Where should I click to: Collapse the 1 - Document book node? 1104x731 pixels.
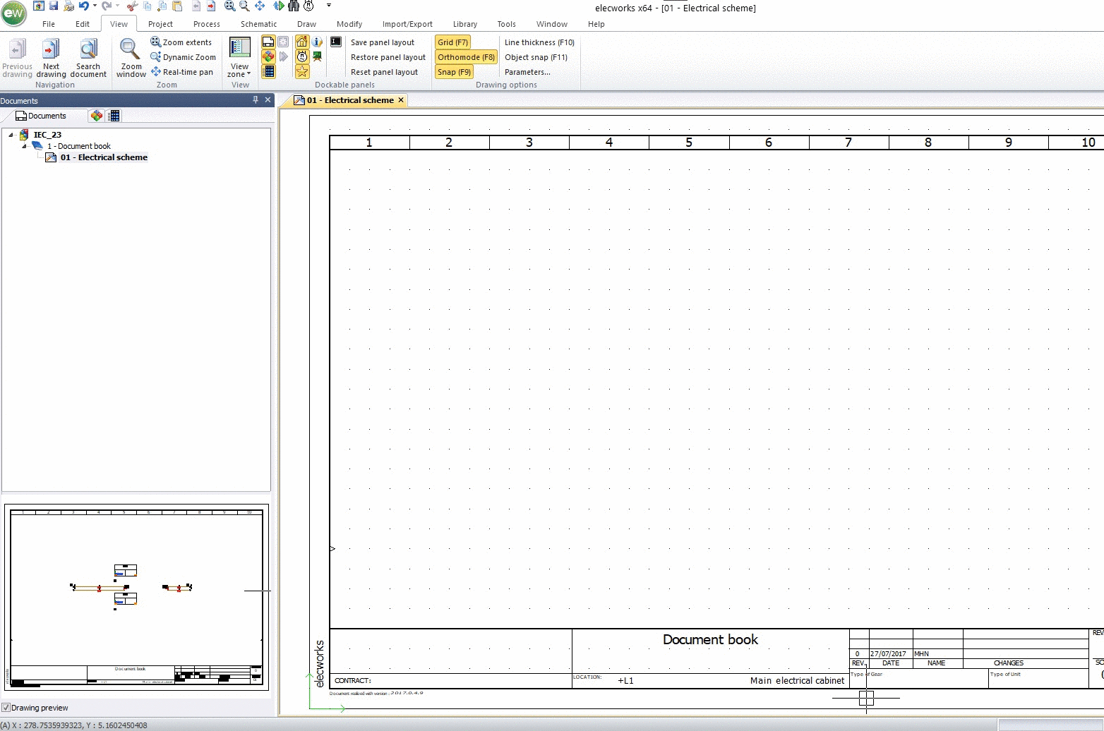pyautogui.click(x=24, y=146)
